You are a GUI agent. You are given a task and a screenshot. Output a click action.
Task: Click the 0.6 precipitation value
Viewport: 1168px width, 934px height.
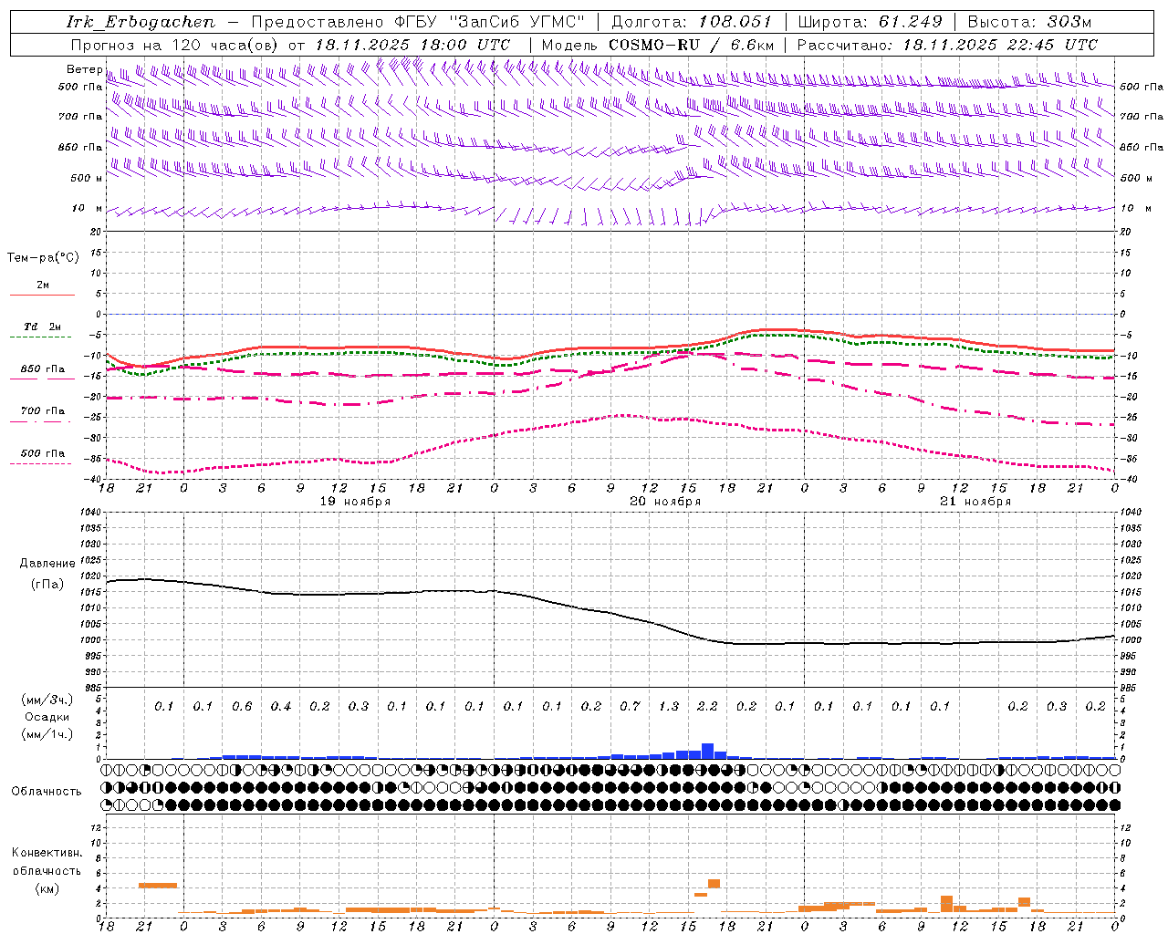point(242,706)
